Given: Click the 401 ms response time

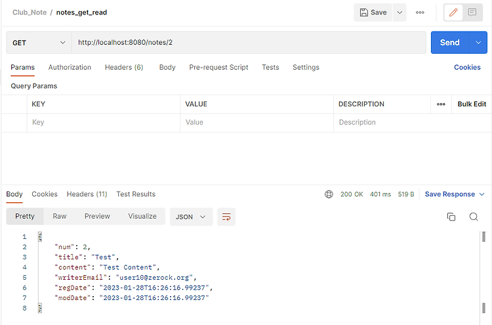Looking at the screenshot, I should pos(380,194).
